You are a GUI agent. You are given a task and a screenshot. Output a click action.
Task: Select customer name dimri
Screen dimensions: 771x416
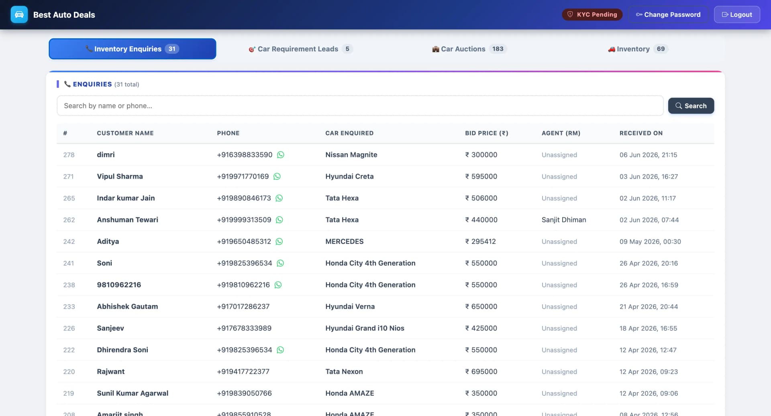click(x=106, y=155)
